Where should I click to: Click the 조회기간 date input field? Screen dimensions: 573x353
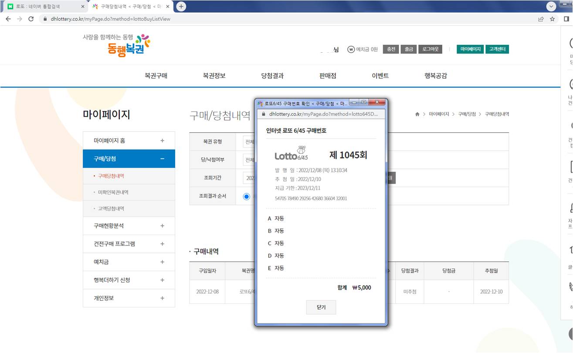point(249,178)
